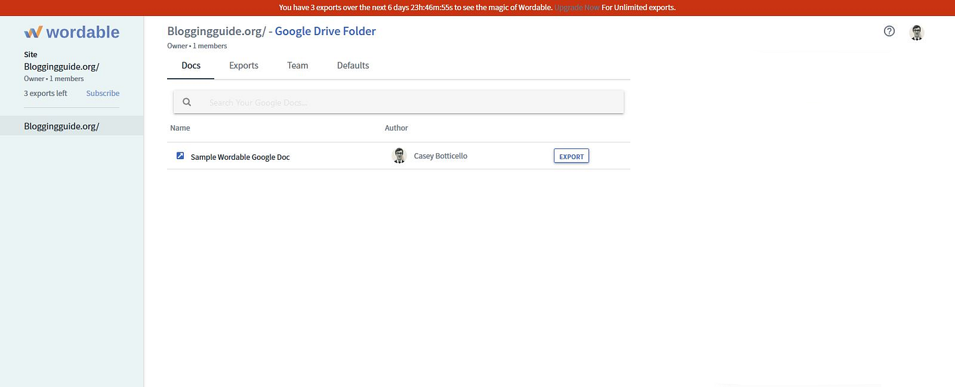Open the Team tab
Image resolution: width=955 pixels, height=387 pixels.
click(298, 66)
